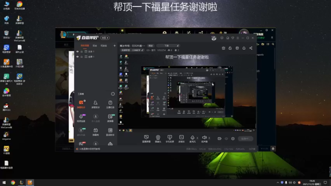Open the lyrics helper tool (歌词助手)

pyautogui.click(x=110, y=132)
